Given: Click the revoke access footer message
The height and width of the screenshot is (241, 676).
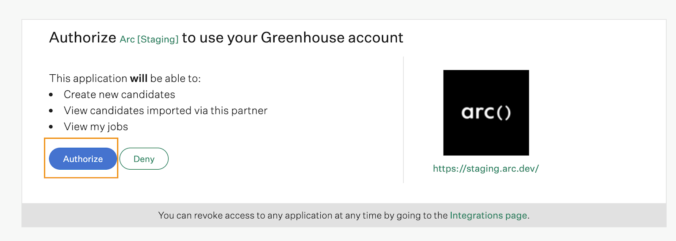Looking at the screenshot, I should coord(344,215).
